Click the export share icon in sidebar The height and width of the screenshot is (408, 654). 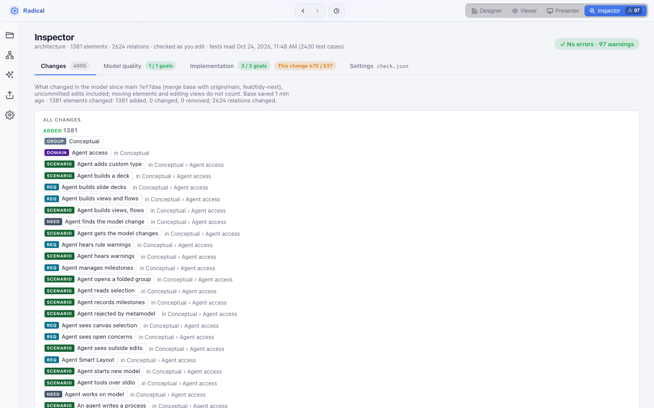[10, 95]
